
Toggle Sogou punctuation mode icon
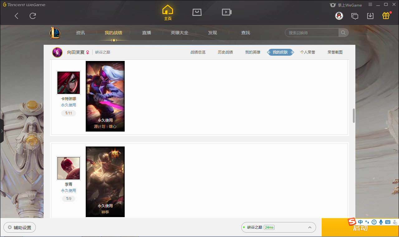pos(367,222)
